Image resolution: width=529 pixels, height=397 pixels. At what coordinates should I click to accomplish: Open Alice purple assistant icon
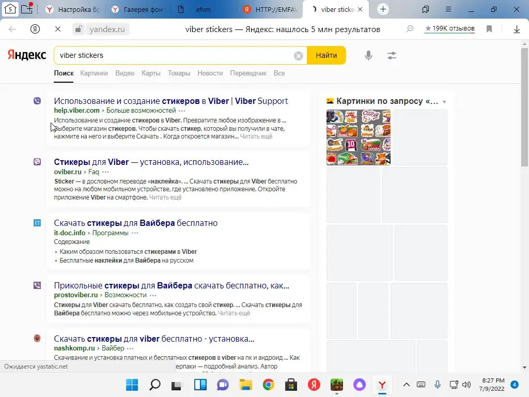pyautogui.click(x=360, y=385)
